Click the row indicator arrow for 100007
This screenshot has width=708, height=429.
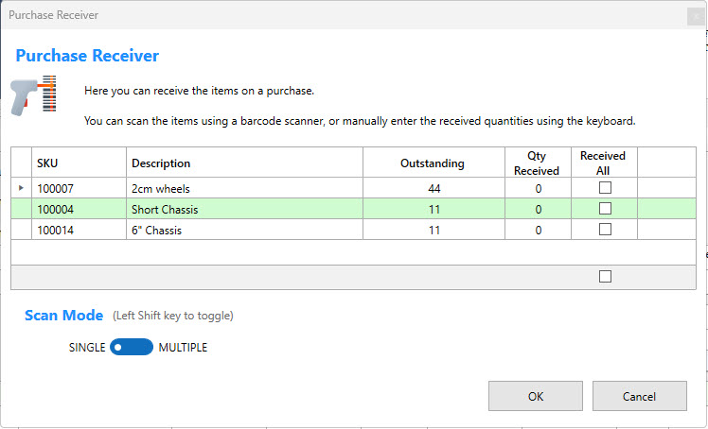pos(21,188)
